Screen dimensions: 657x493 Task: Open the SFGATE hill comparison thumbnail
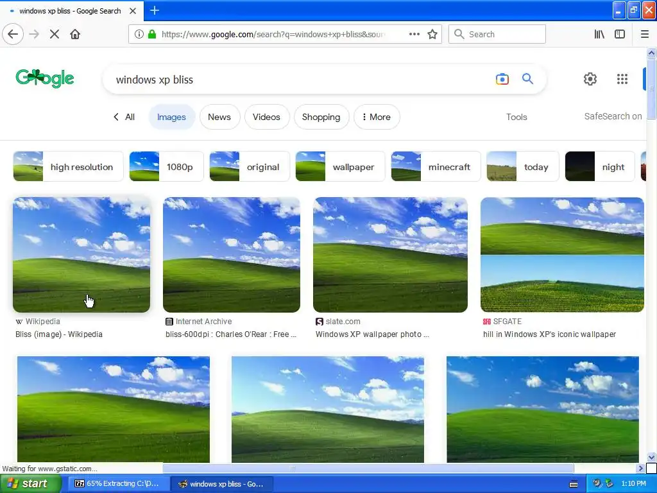click(x=562, y=255)
